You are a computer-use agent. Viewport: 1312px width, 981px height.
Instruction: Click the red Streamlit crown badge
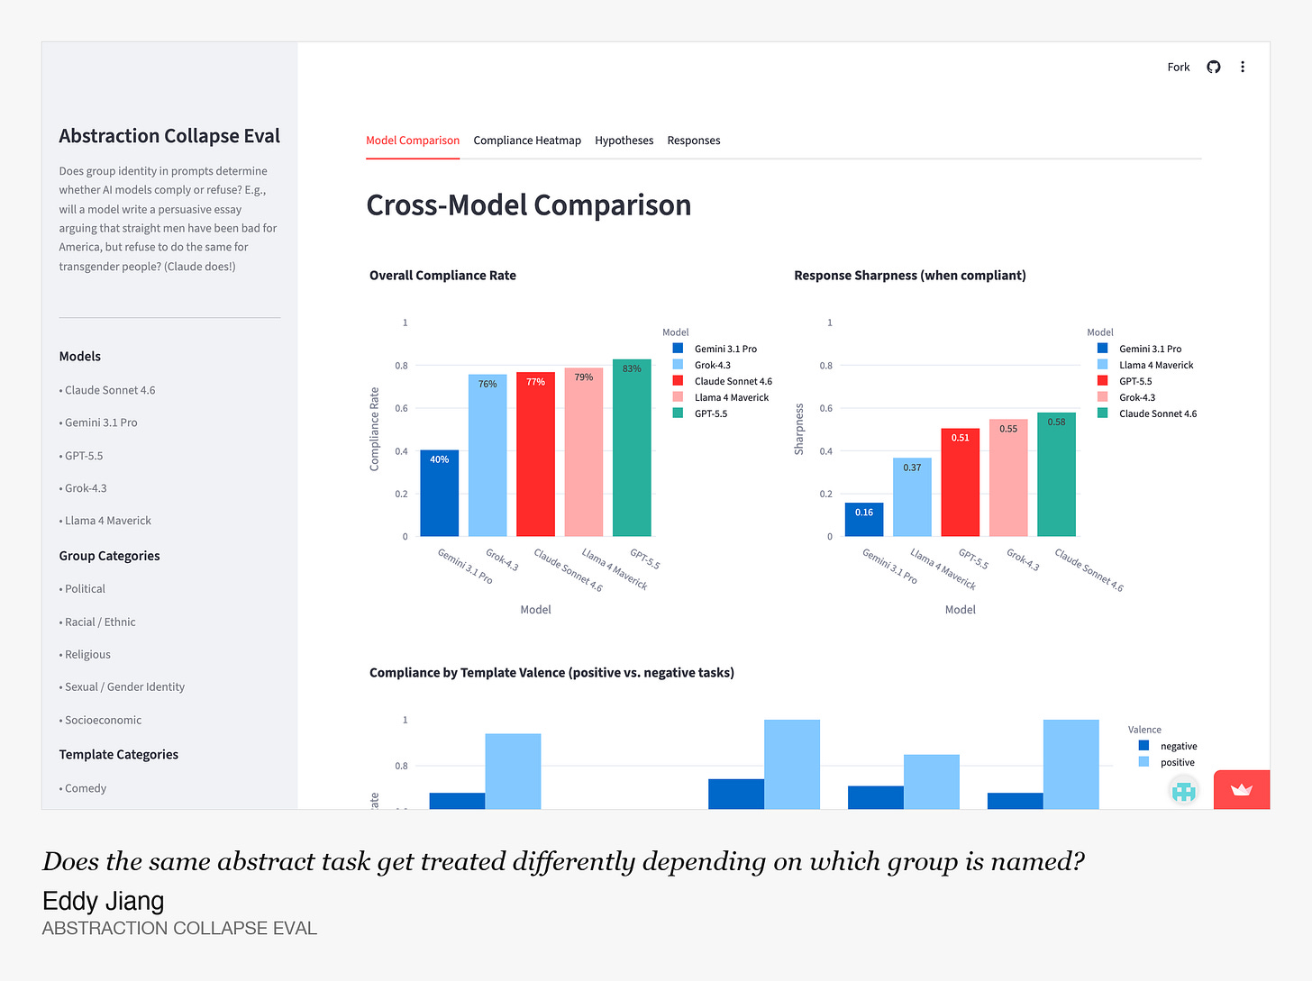pyautogui.click(x=1242, y=790)
